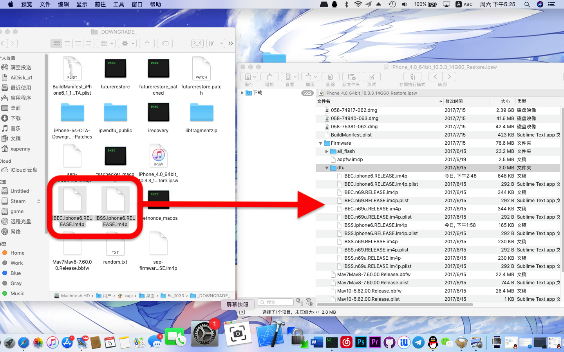
Task: Open System Preferences from the Dock
Action: [x=204, y=334]
